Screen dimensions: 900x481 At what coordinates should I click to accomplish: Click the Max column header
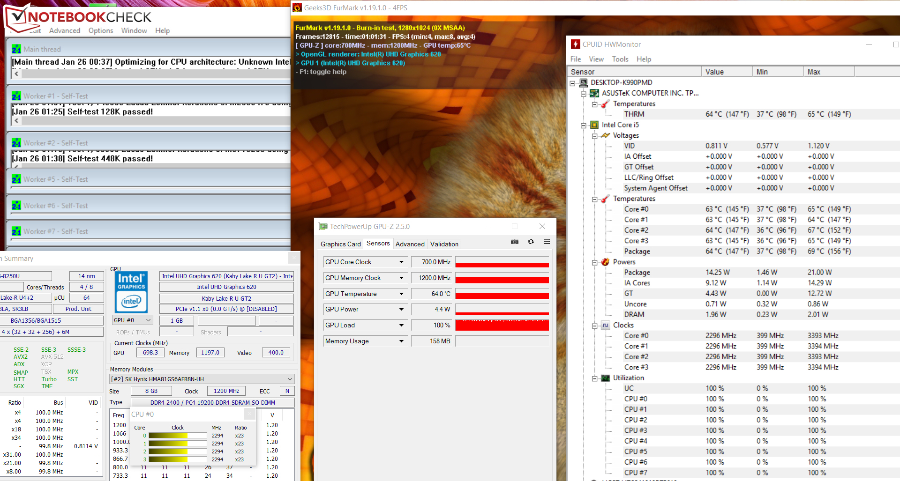coord(829,72)
